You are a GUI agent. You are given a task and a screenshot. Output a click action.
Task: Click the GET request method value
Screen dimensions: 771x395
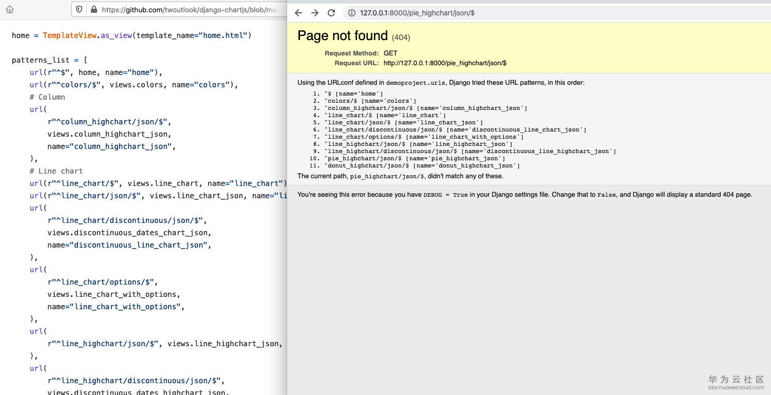tap(390, 53)
